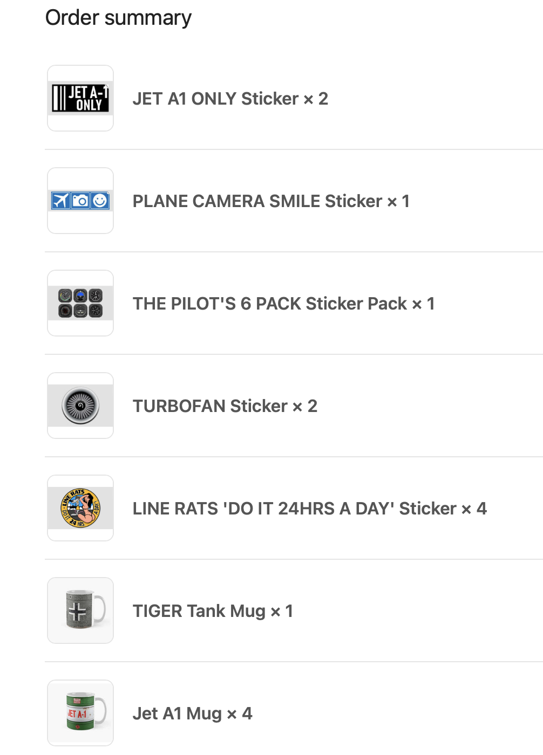
Task: Click the blue attitude gauge in 6 Pack thumbnail
Action: pyautogui.click(x=80, y=295)
